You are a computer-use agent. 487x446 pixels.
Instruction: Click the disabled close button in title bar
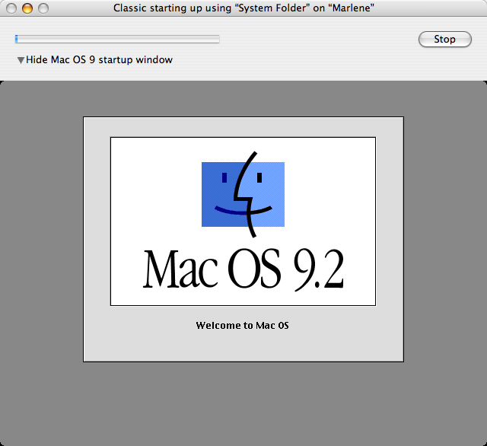(11, 8)
